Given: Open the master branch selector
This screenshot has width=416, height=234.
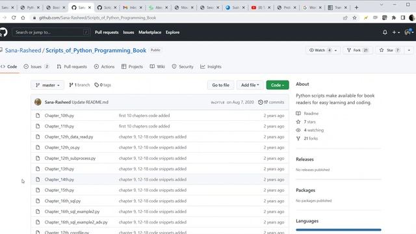Looking at the screenshot, I should (47, 85).
